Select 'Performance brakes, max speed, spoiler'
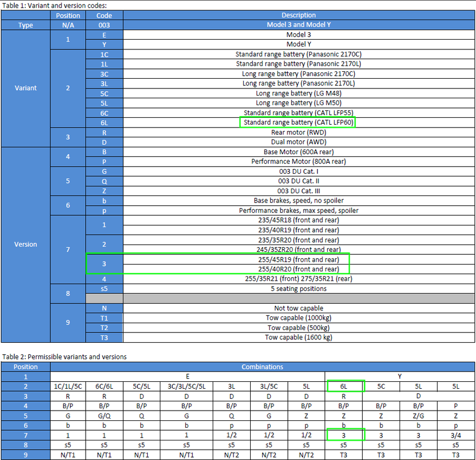 [x=299, y=210]
